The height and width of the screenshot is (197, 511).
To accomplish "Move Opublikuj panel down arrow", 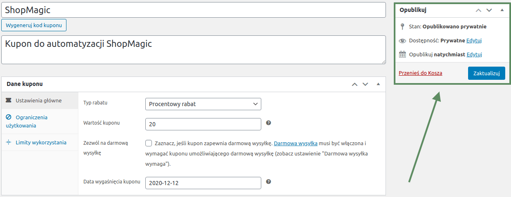I will (489, 10).
